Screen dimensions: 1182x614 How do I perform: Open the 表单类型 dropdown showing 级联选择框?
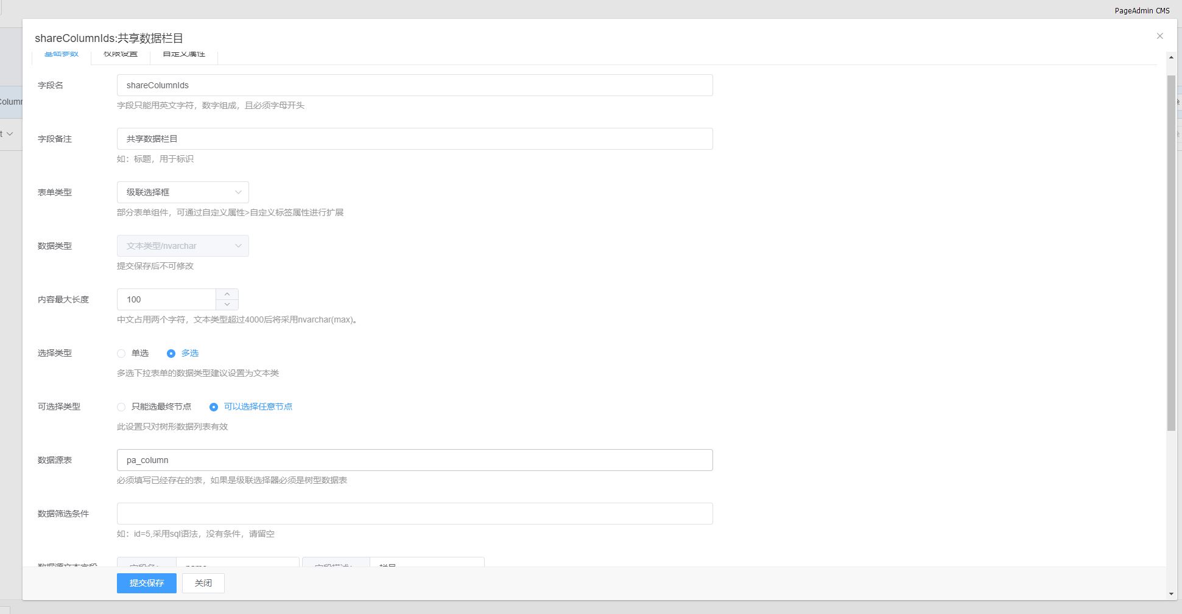183,192
